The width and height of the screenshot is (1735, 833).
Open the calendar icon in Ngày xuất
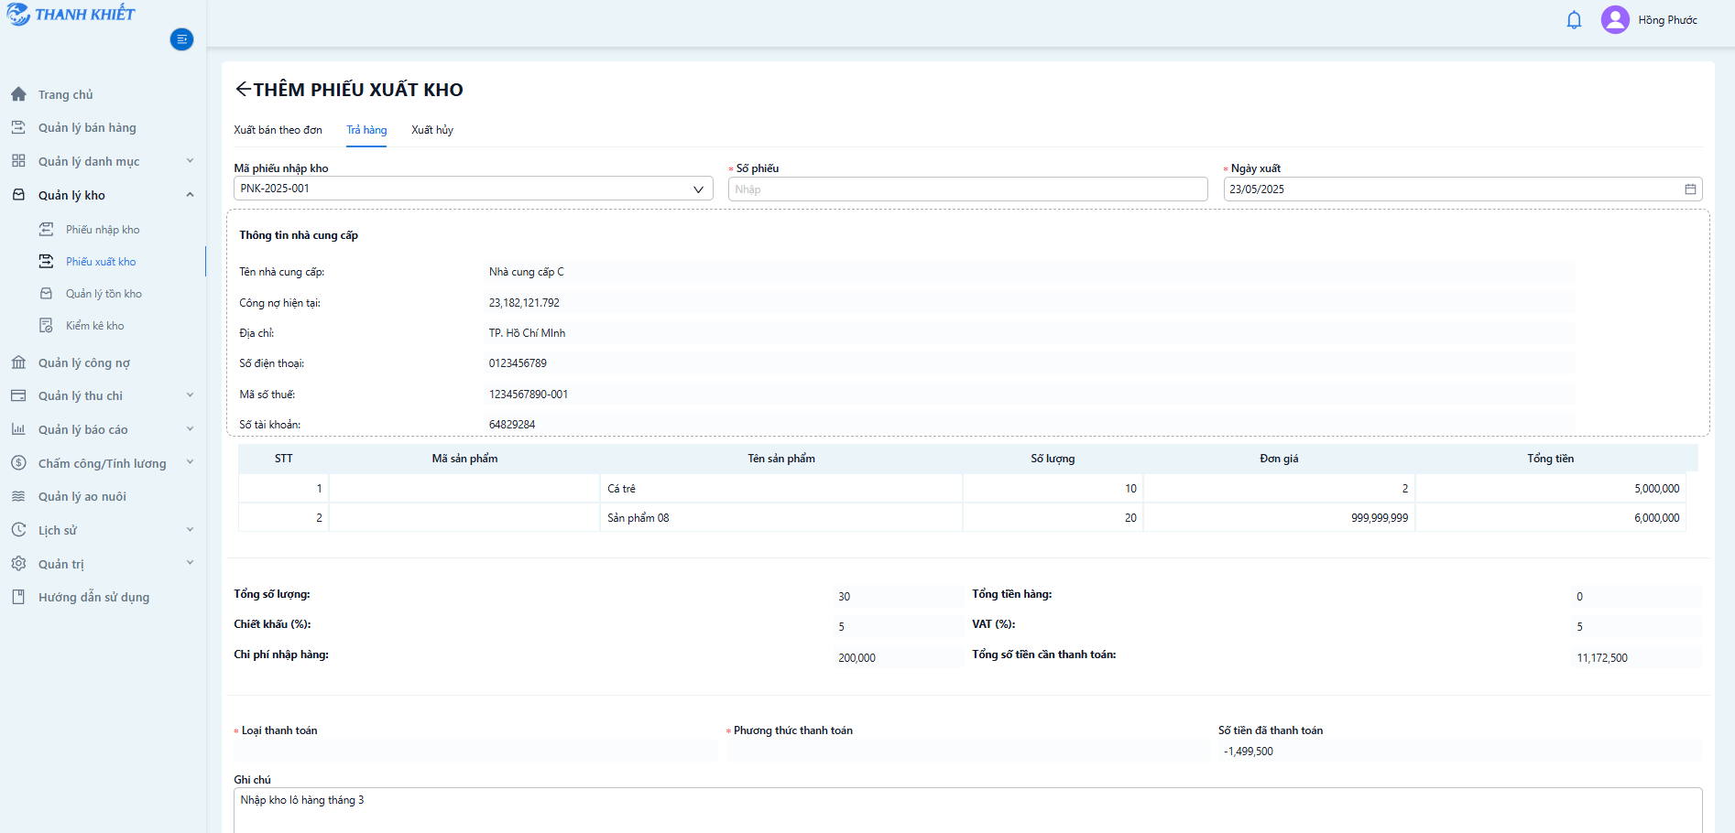click(x=1690, y=189)
